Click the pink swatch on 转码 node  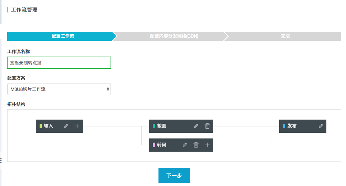(x=154, y=145)
